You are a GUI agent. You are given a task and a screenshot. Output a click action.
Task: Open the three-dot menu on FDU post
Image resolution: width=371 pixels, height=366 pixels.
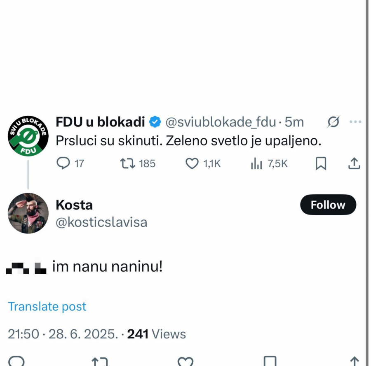(355, 122)
